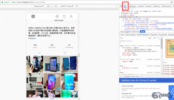Click the emulated page scrollbar thumb
The width and height of the screenshot is (174, 100).
point(79,55)
